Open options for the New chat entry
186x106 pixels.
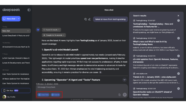click(x=28, y=31)
